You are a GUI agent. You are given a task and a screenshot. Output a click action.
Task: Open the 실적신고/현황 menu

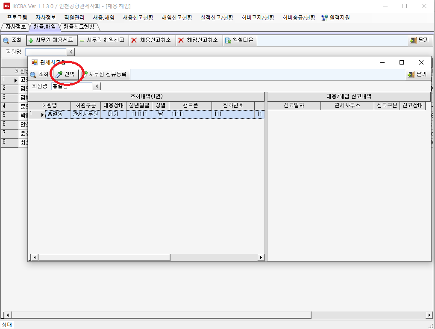click(217, 18)
